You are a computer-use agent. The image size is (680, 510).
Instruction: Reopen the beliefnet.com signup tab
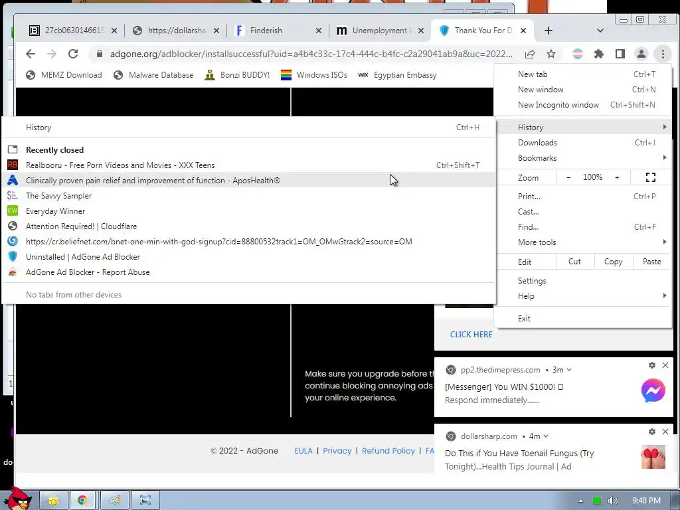tap(248, 242)
